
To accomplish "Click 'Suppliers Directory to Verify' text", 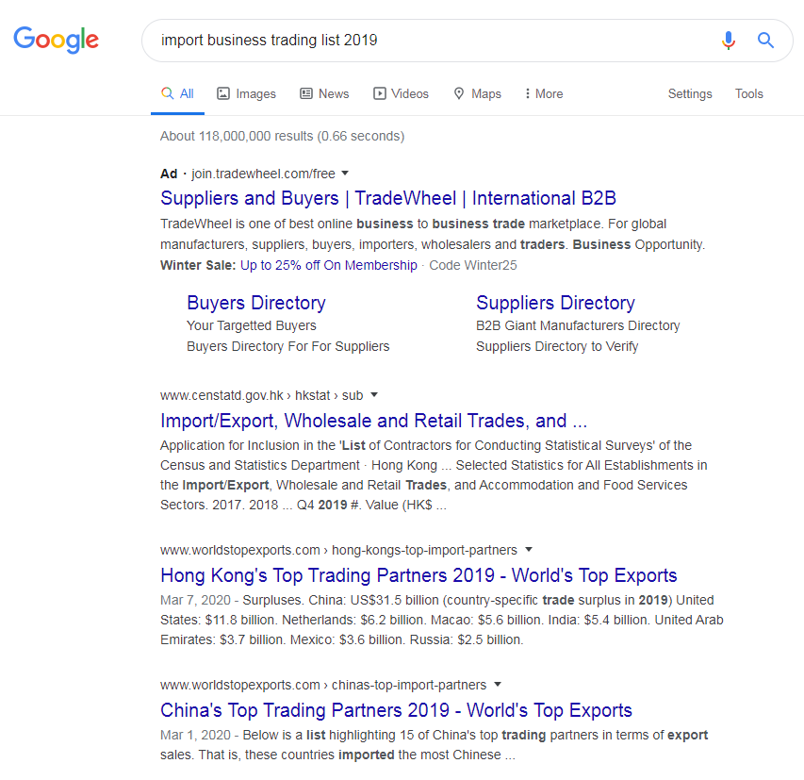I will [x=557, y=346].
